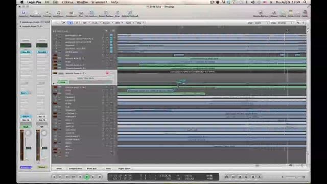Toggle the Inspector toolbar icon
The image size is (327, 184).
[23, 13]
